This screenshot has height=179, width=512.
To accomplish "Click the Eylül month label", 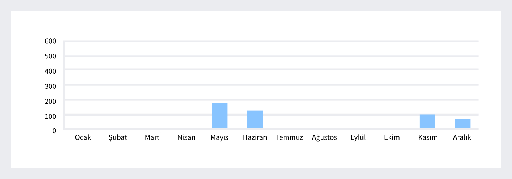I will (x=358, y=137).
